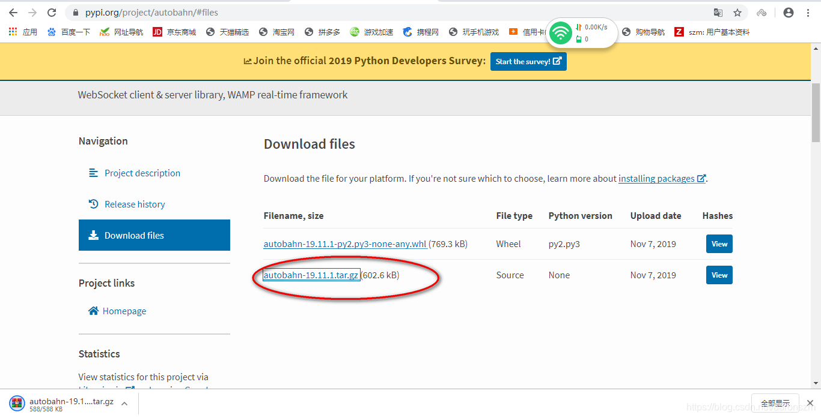This screenshot has height=418, width=821.
Task: Open the browser extension icon beside the star
Action: coord(761,13)
